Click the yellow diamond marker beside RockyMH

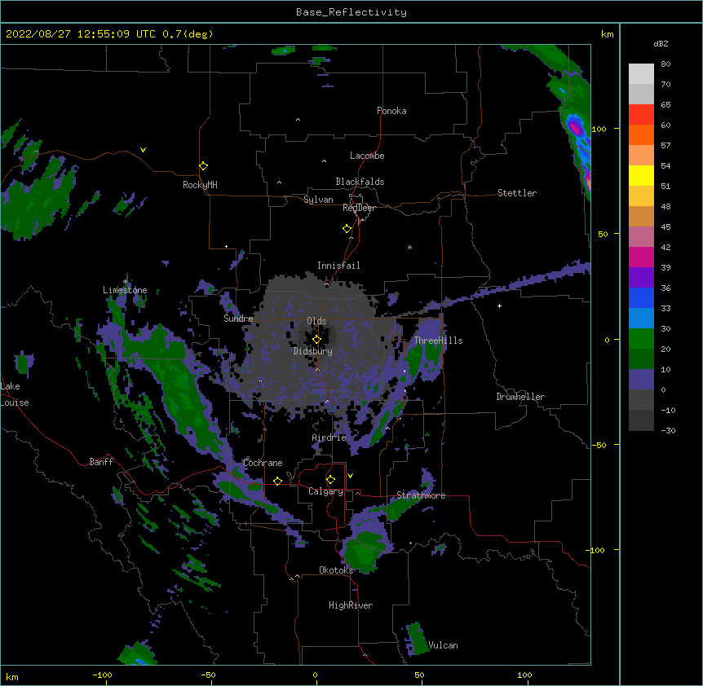pyautogui.click(x=203, y=166)
